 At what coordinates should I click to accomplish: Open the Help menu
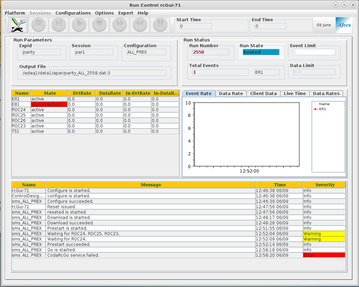click(143, 13)
